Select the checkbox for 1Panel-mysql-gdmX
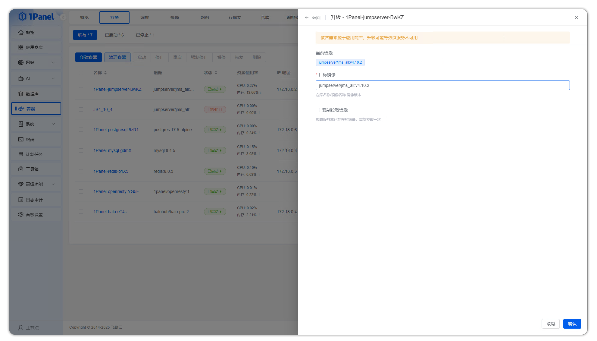The height and width of the screenshot is (341, 597). pyautogui.click(x=81, y=150)
